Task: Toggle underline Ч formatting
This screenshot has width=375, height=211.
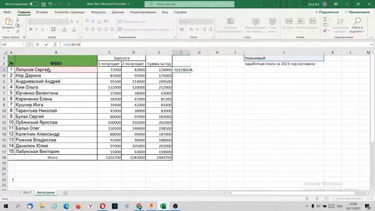Action: point(42,29)
